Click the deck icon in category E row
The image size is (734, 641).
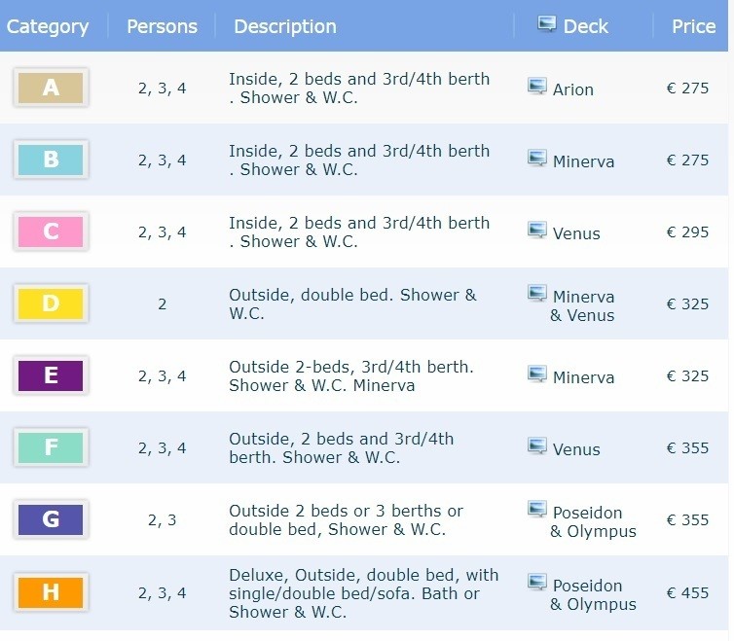[537, 374]
